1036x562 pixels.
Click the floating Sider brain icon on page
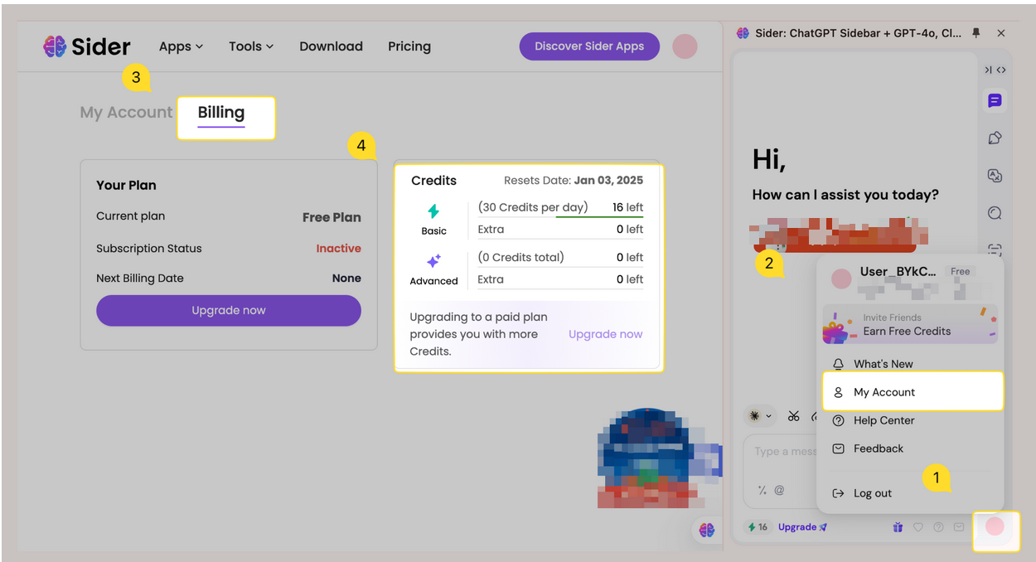click(706, 530)
